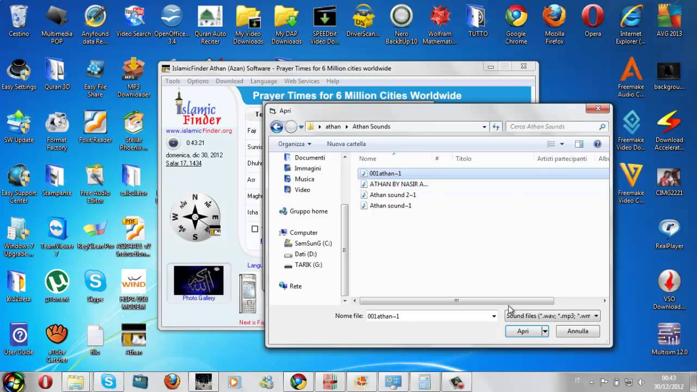Viewport: 697px width, 392px height.
Task: Select Rete in navigation pane
Action: click(295, 286)
